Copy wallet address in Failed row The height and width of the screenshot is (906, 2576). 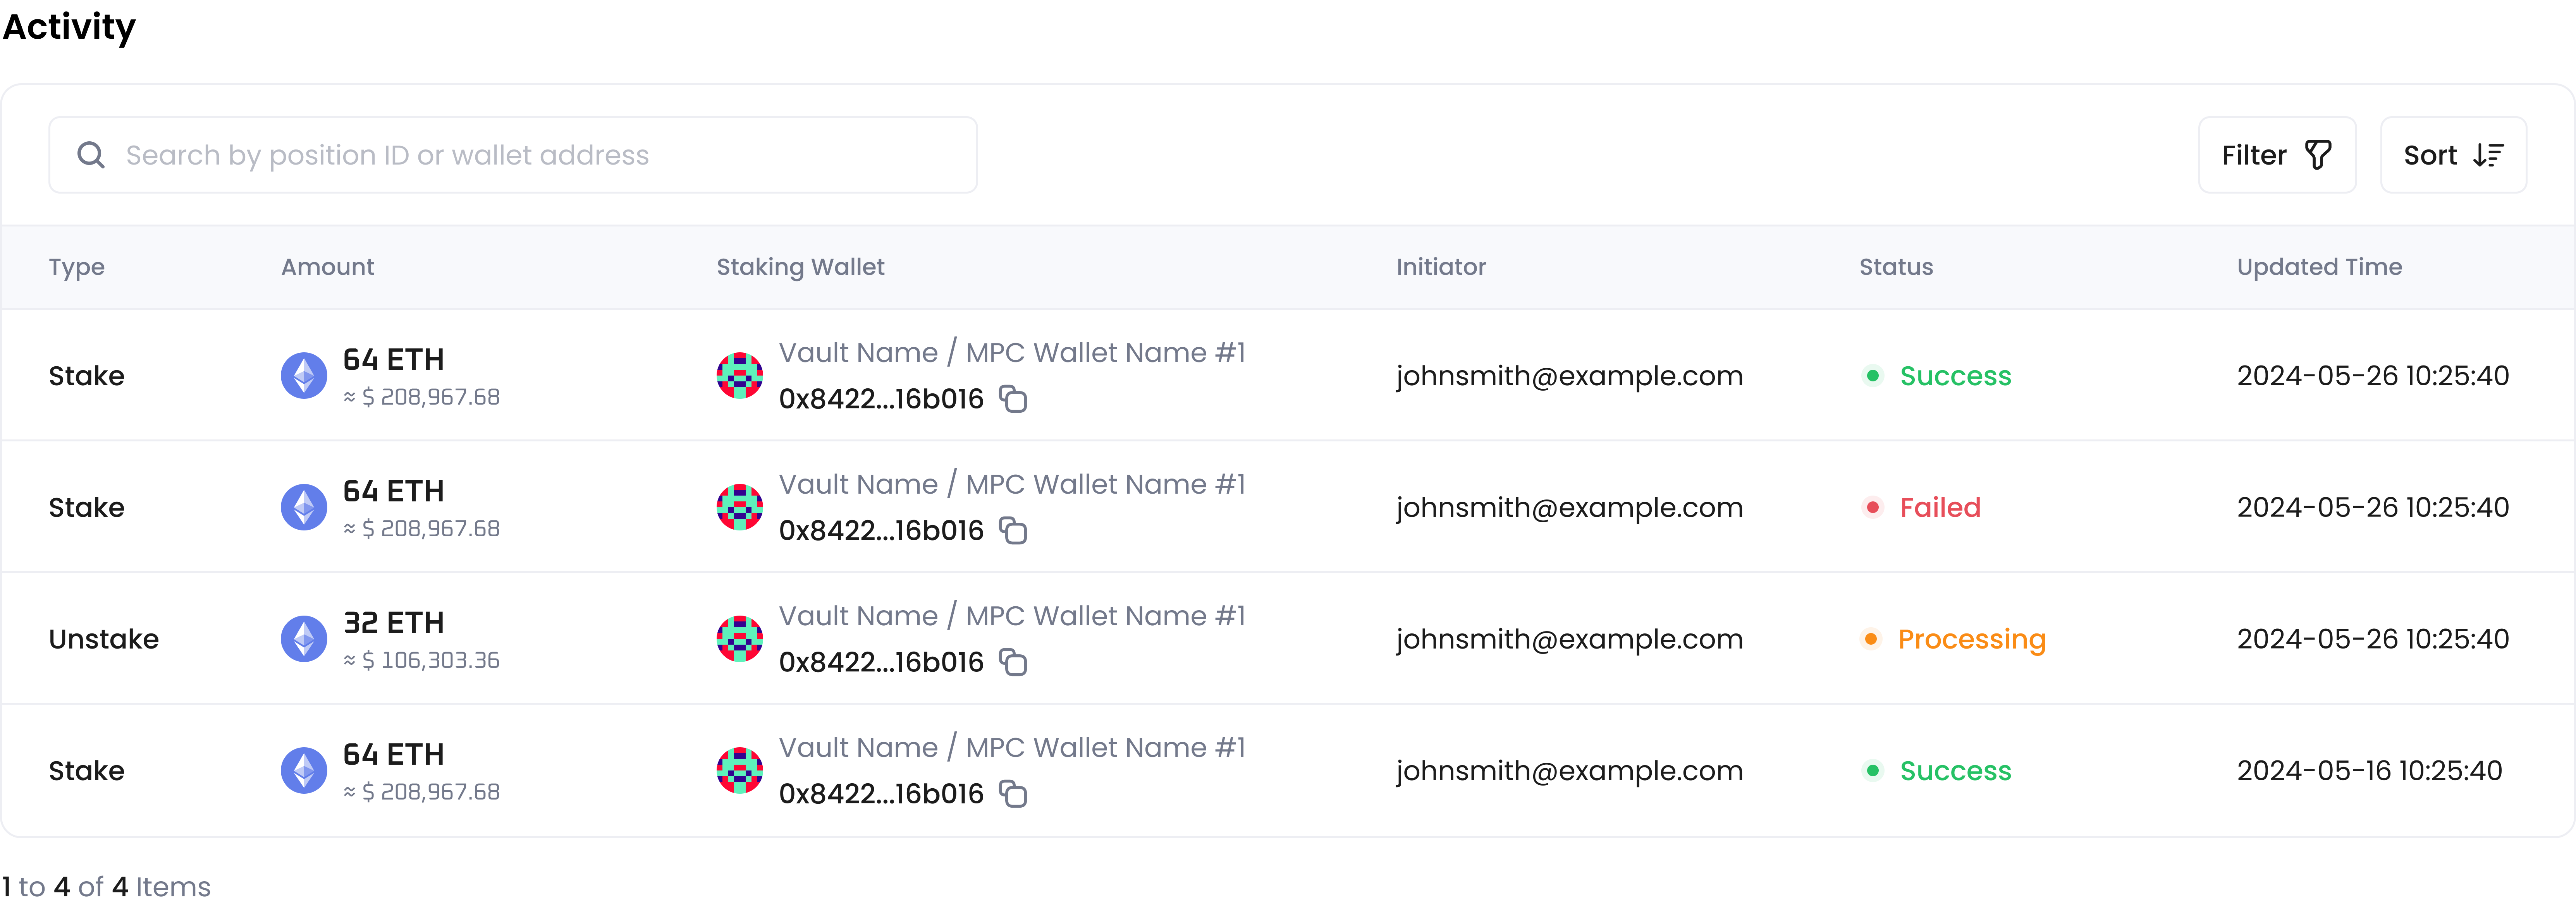1013,531
